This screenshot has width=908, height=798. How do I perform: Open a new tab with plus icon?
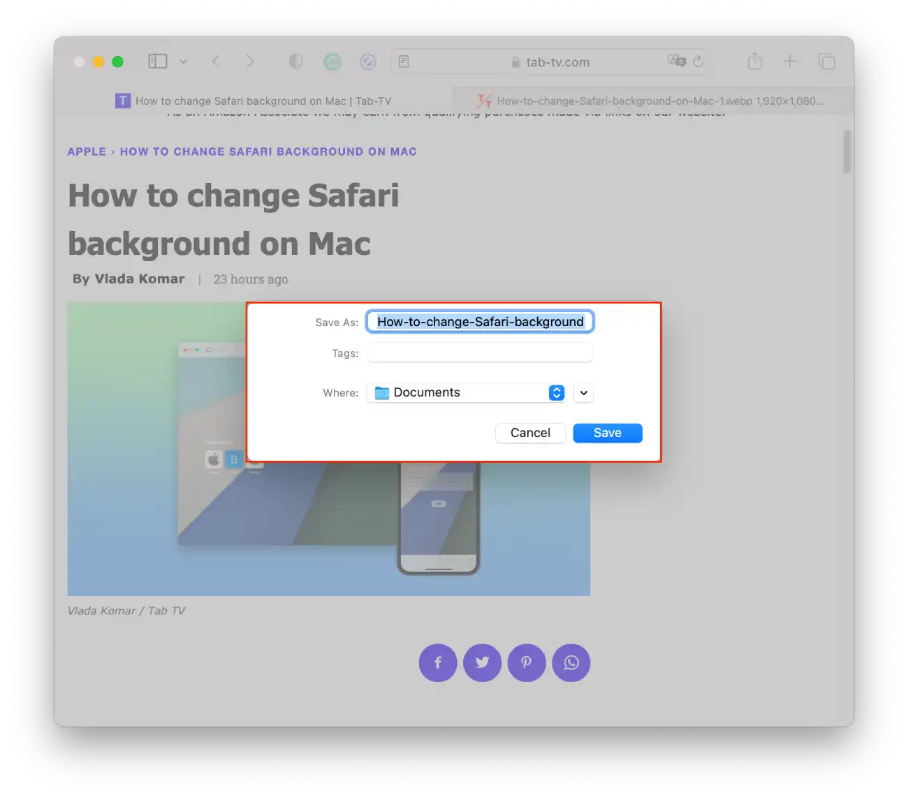790,61
